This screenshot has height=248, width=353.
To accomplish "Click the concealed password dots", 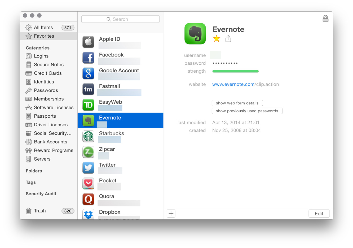I will pos(225,63).
